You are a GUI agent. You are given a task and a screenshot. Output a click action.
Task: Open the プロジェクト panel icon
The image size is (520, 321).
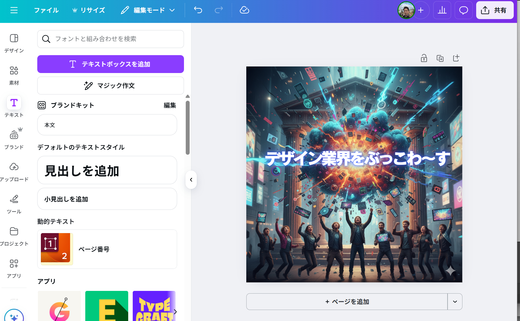(x=13, y=232)
